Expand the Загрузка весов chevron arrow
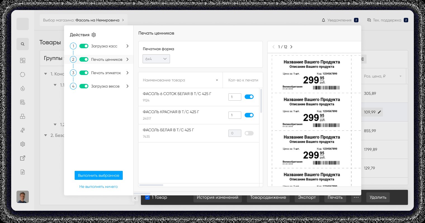 pyautogui.click(x=127, y=86)
